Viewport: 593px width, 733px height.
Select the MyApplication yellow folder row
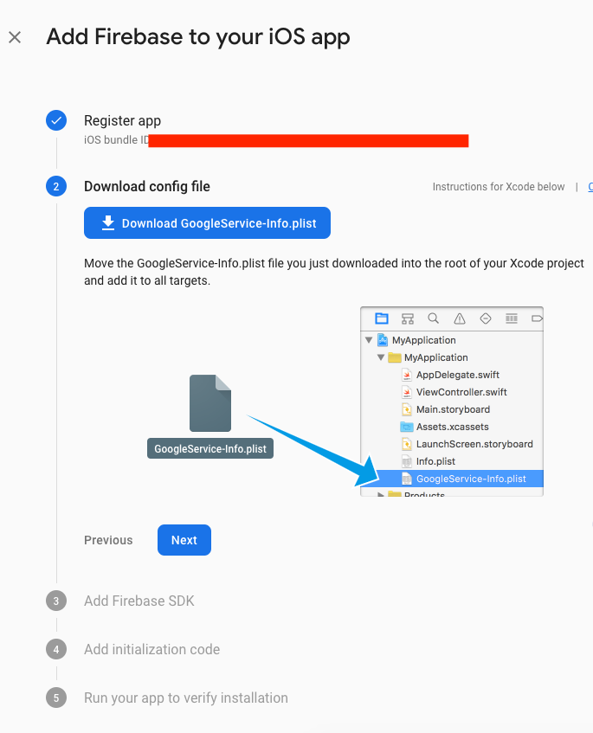tap(452, 357)
